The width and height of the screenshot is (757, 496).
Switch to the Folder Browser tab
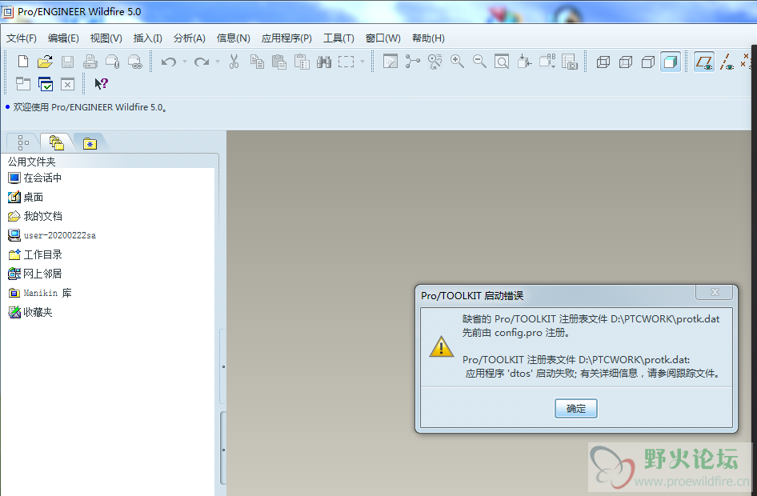(x=57, y=143)
